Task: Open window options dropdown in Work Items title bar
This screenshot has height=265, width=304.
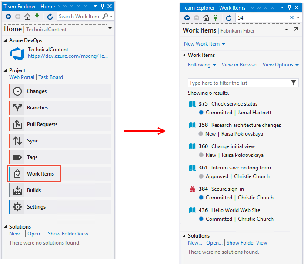Action: (x=282, y=7)
